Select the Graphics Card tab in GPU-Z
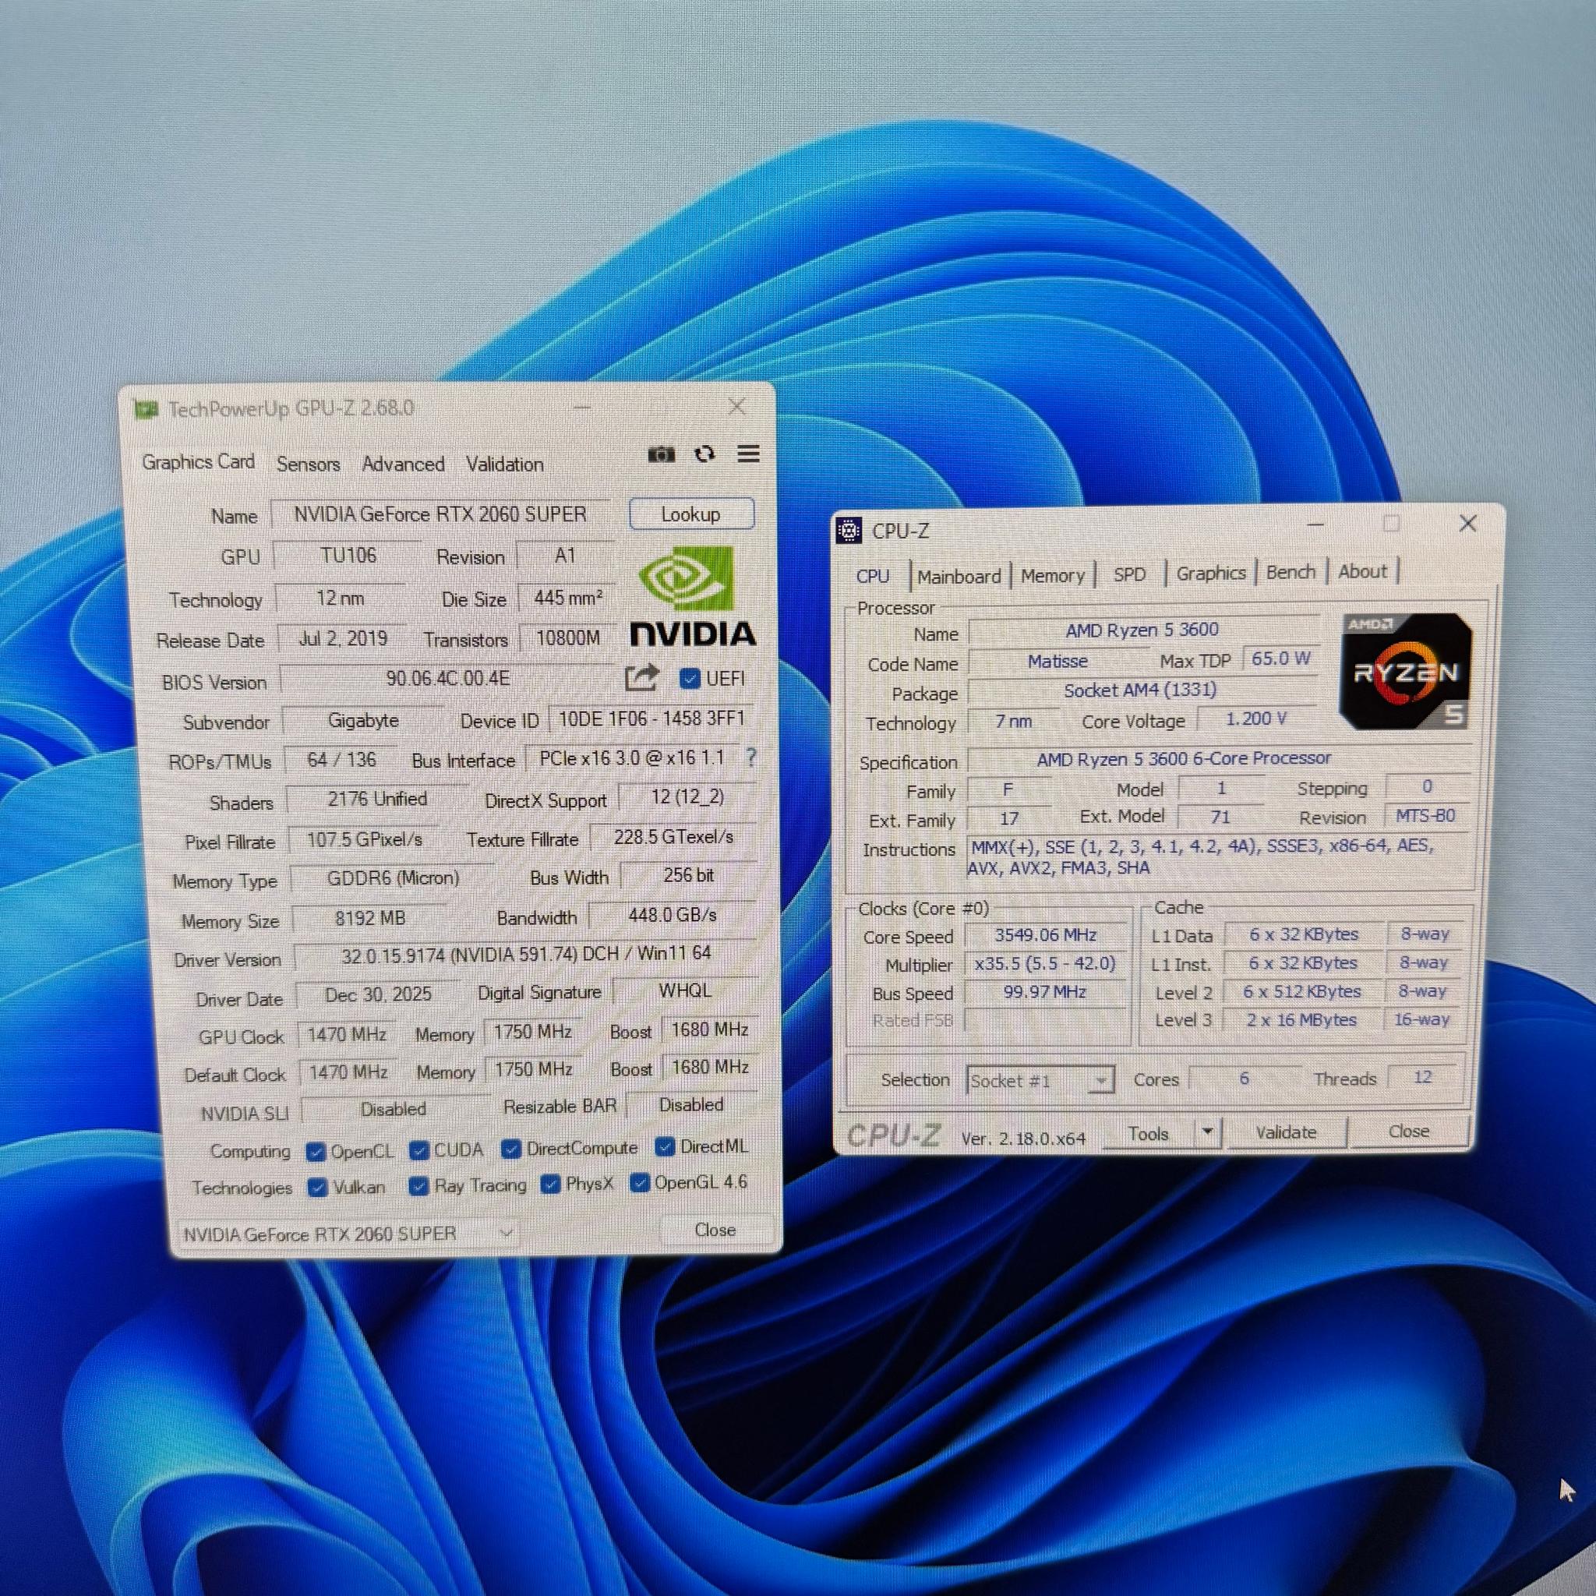 [198, 462]
